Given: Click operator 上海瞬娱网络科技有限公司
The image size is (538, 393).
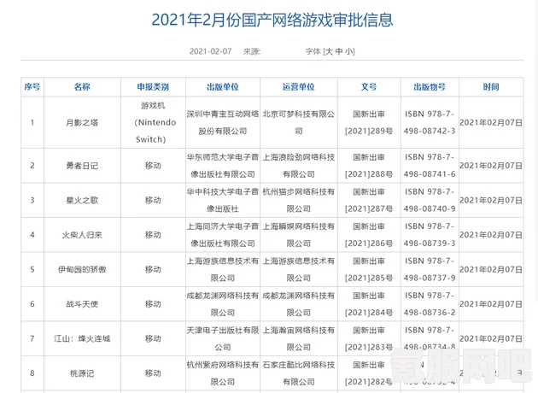Looking at the screenshot, I should click(x=299, y=235).
